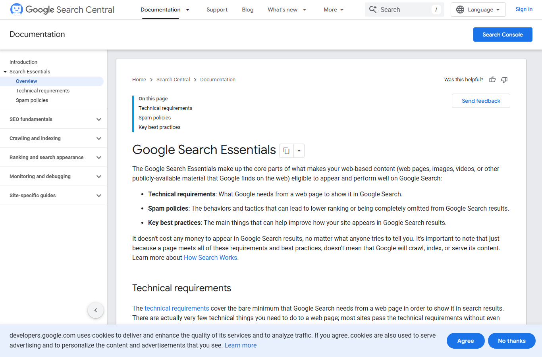This screenshot has height=357, width=542.
Task: Click the Technical requirements section heading
Action: coord(181,288)
